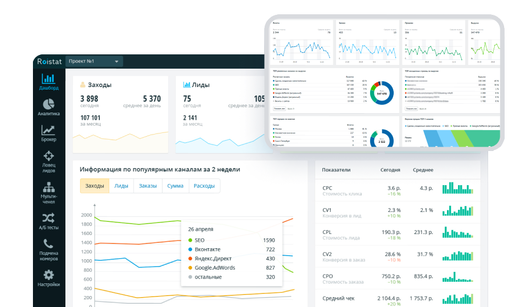The height and width of the screenshot is (307, 520).
Task: Open the Брокер chart icon
Action: click(x=48, y=130)
